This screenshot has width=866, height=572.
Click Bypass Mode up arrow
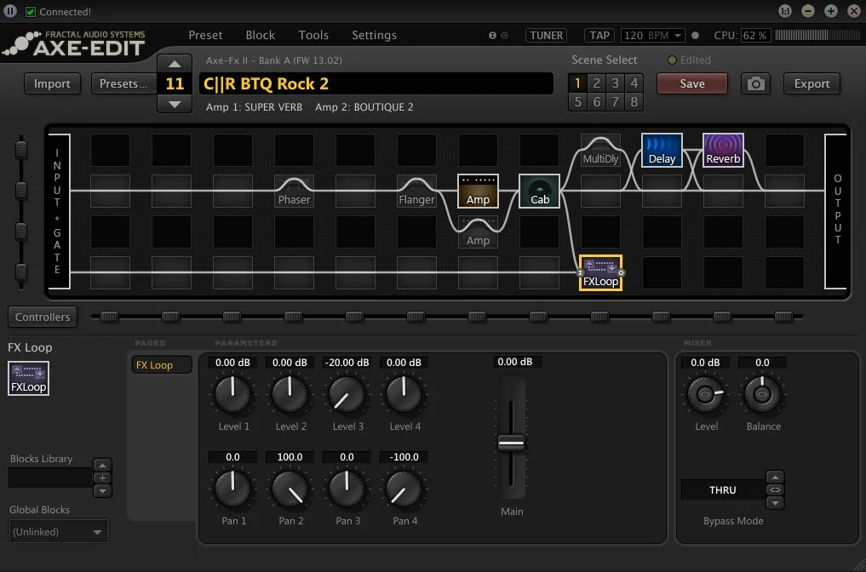point(775,477)
